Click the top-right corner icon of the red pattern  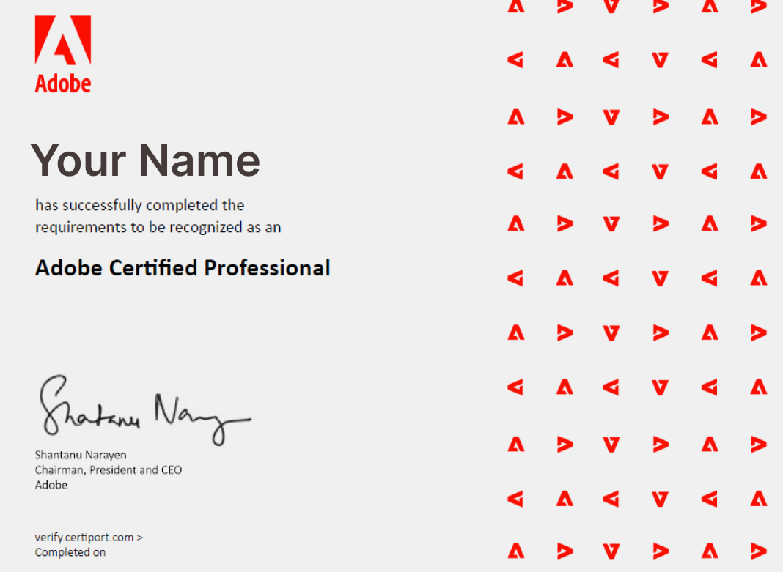pos(759,7)
